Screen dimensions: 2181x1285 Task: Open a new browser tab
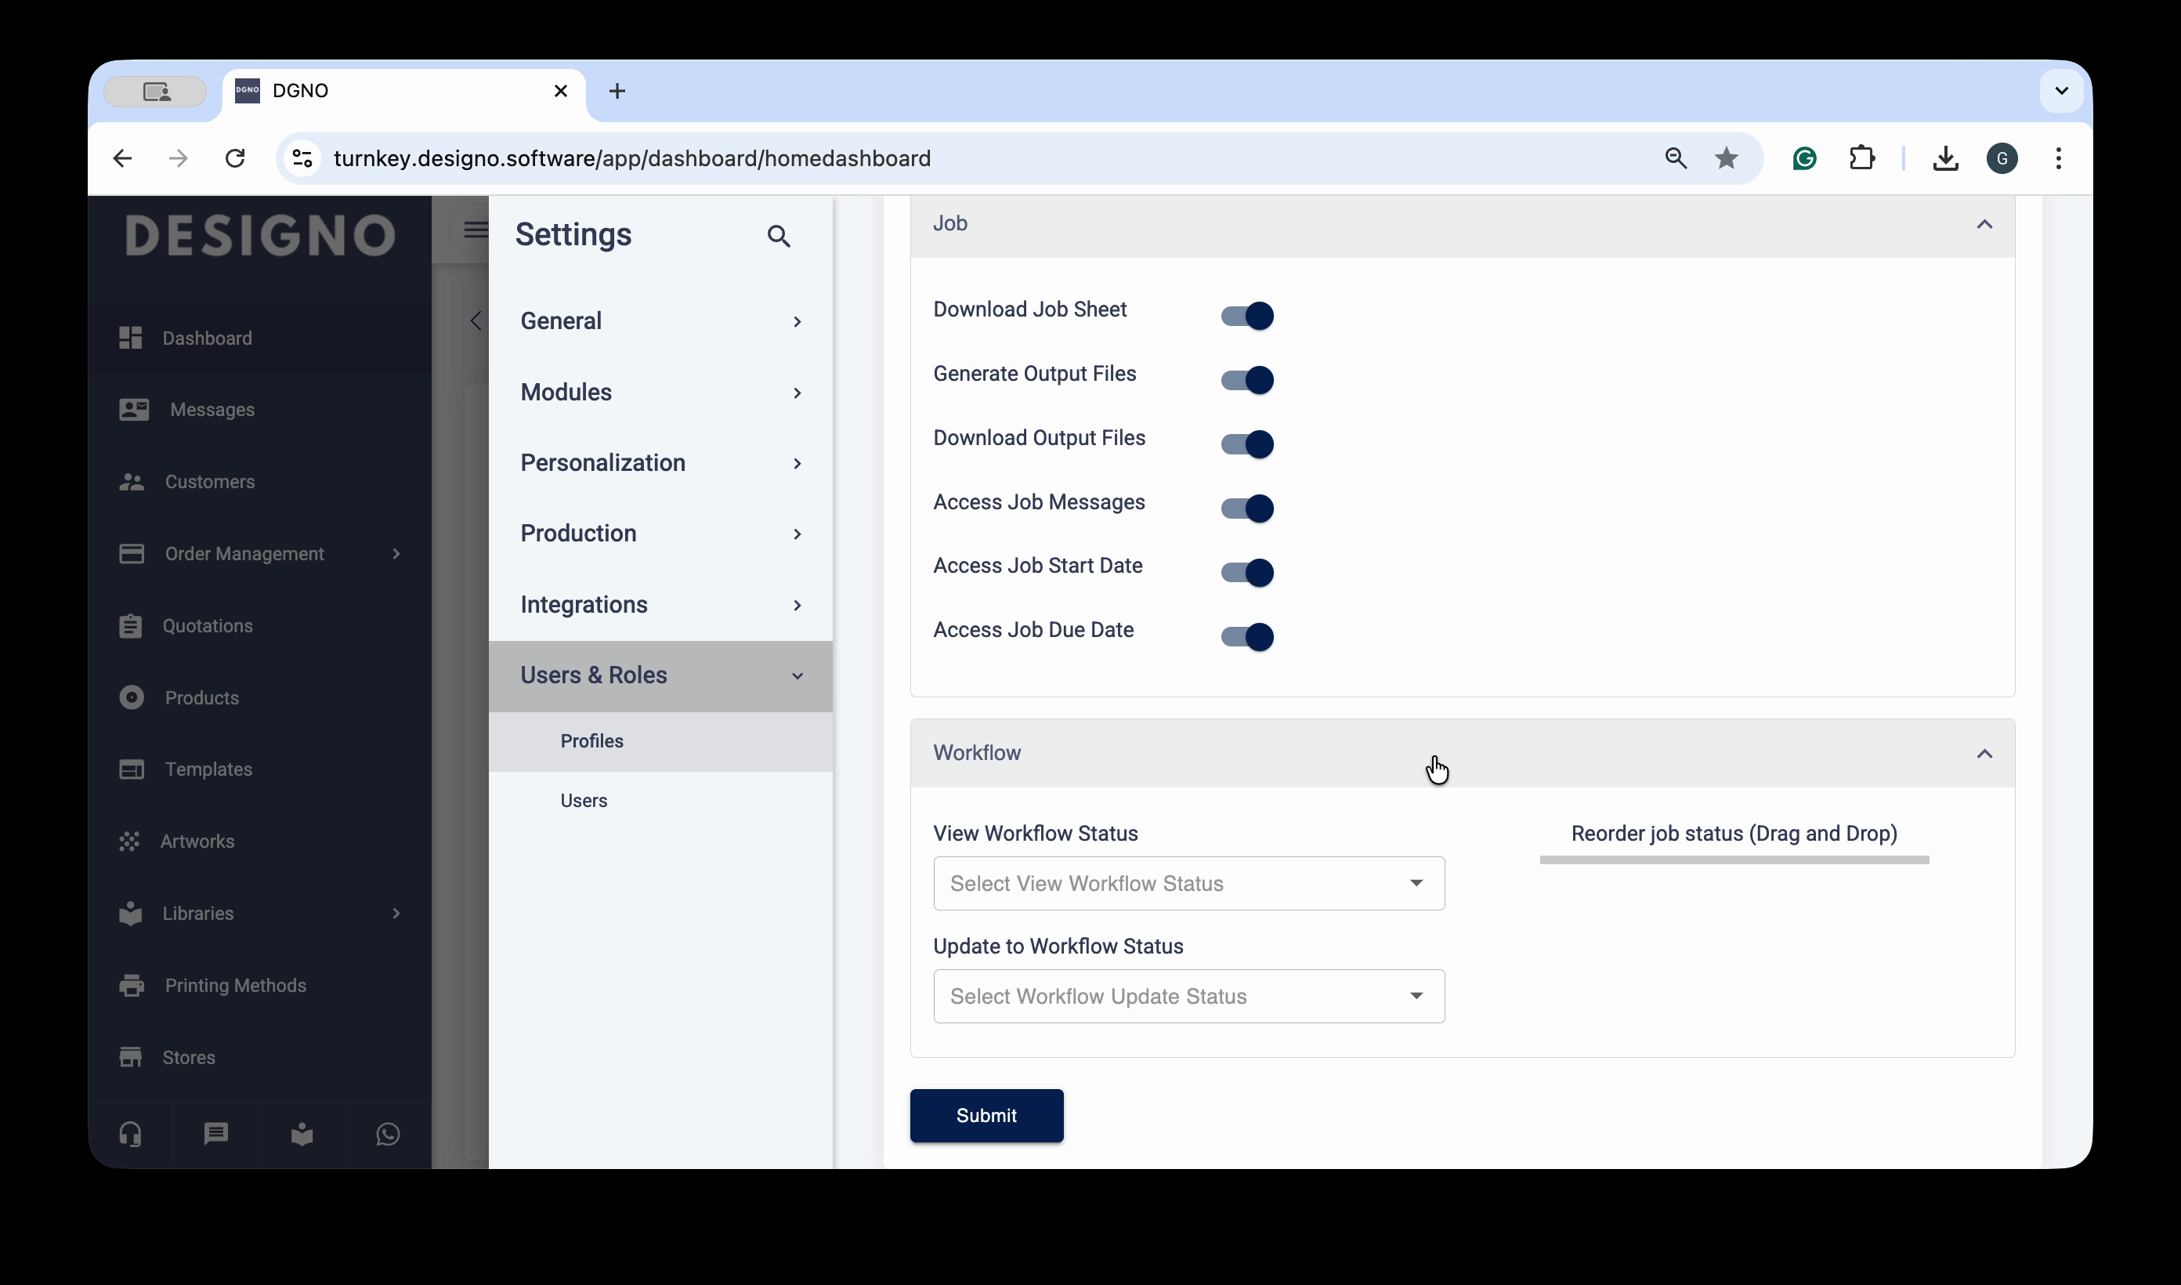[617, 91]
